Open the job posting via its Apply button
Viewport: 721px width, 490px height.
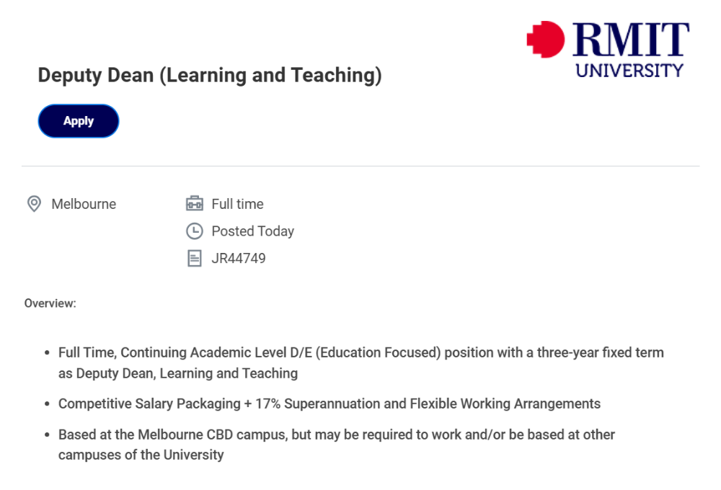click(78, 120)
